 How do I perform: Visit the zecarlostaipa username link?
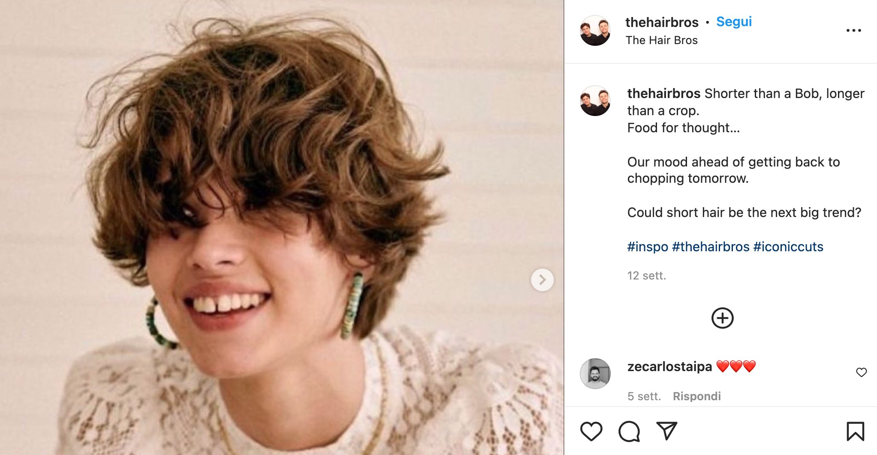pyautogui.click(x=669, y=367)
